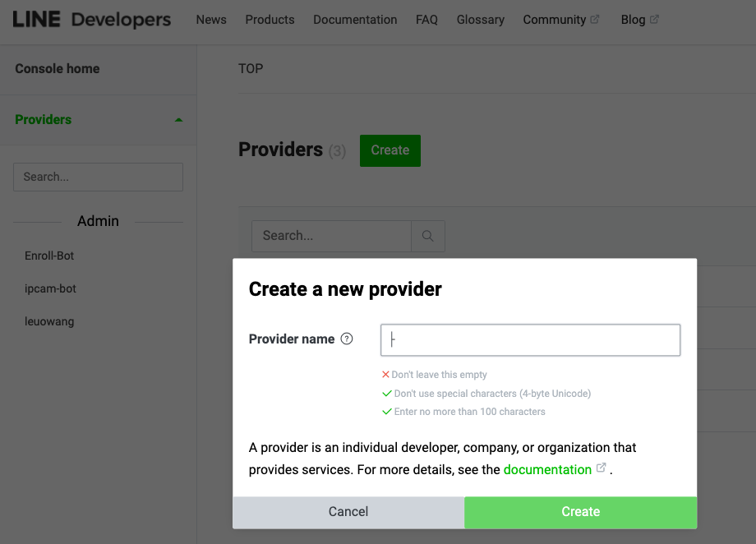The image size is (756, 544).
Task: Click the TOP breadcrumb
Action: pyautogui.click(x=251, y=68)
